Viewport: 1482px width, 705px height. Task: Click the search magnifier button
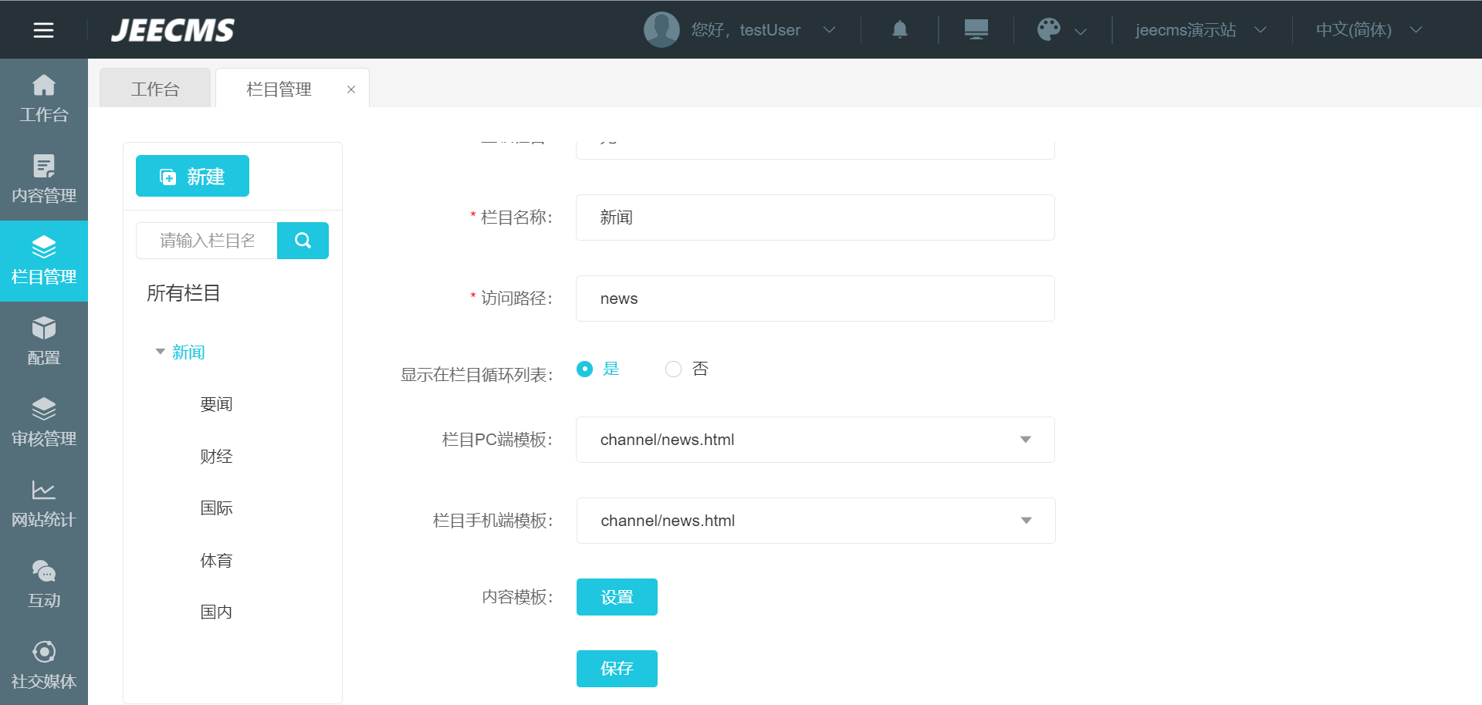click(x=303, y=241)
